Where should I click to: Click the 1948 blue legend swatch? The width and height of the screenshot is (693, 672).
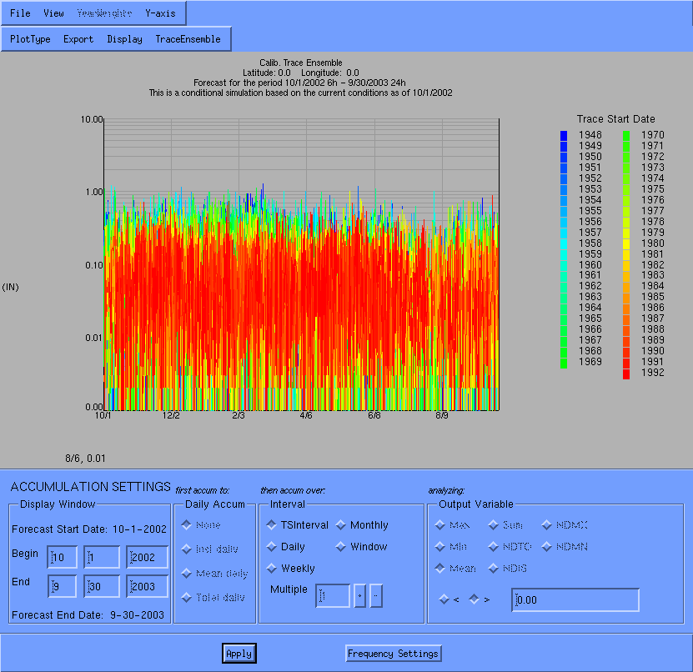pos(564,135)
